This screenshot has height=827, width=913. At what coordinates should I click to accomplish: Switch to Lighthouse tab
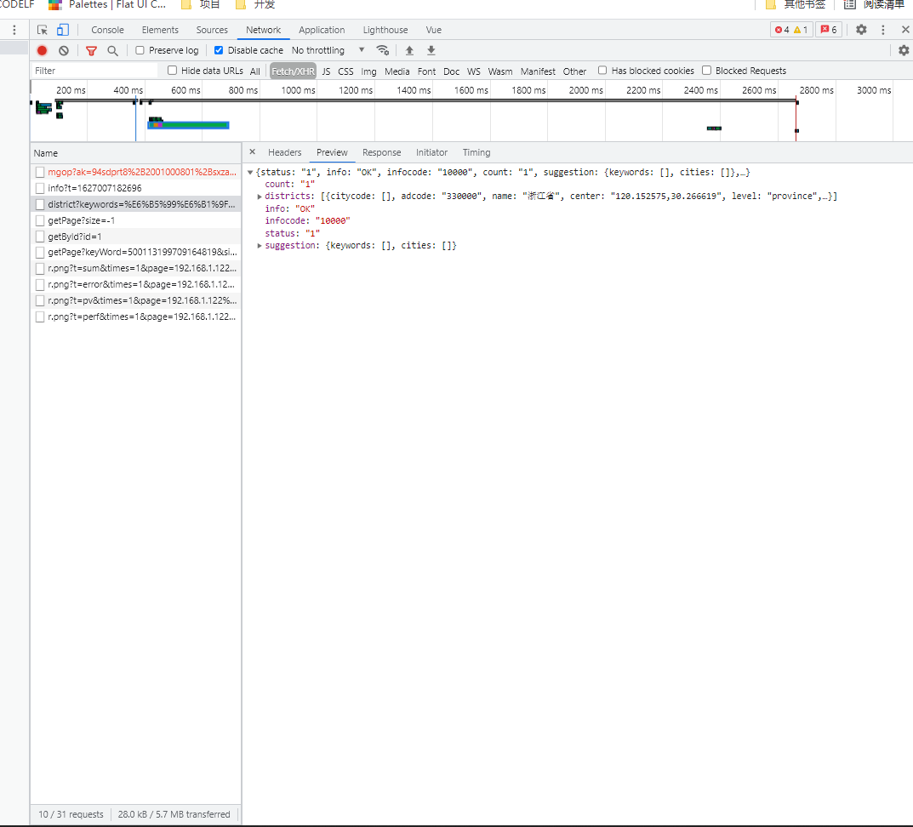tap(385, 30)
